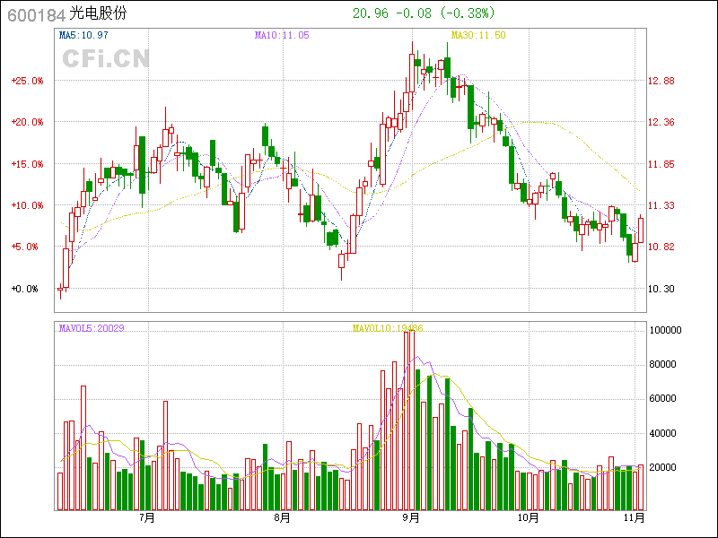Image resolution: width=718 pixels, height=538 pixels.
Task: Click the MAVOL5 volume average label
Action: (91, 328)
